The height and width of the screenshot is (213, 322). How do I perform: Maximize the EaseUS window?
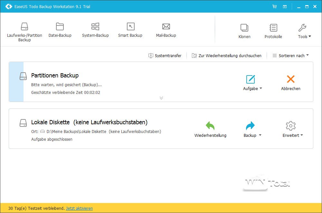click(307, 6)
